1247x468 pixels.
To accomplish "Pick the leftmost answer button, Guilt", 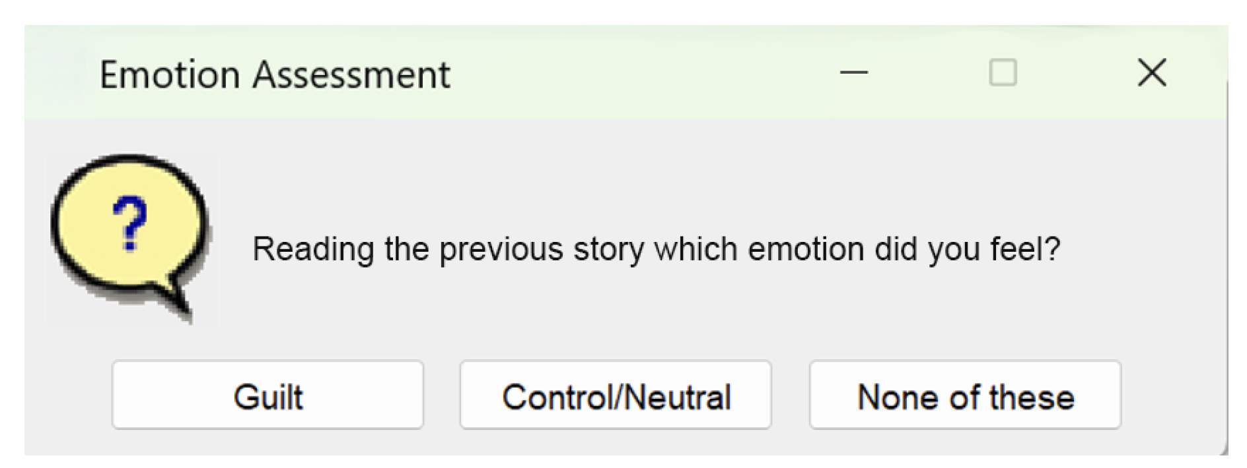I will [x=267, y=395].
